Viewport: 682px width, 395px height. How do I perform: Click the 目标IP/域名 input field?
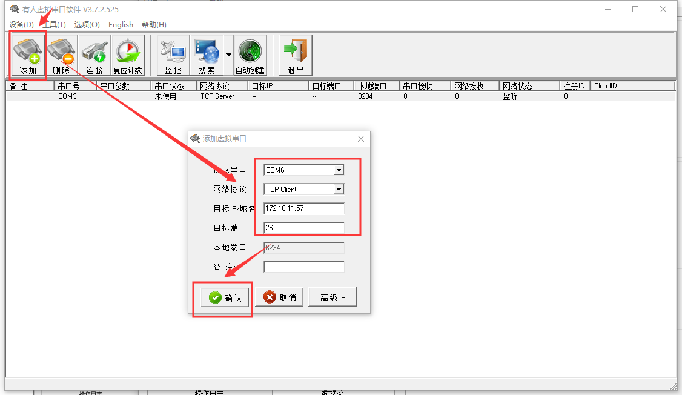point(304,208)
